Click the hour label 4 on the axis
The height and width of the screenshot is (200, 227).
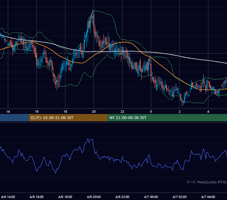pyautogui.click(x=208, y=112)
